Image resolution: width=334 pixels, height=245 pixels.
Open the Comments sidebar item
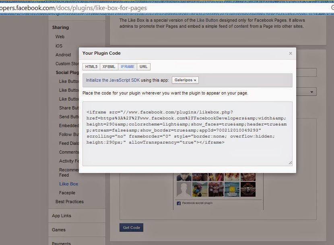[x=69, y=152]
